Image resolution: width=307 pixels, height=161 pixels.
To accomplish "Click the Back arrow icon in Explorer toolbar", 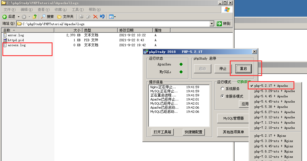I will (5, 17).
